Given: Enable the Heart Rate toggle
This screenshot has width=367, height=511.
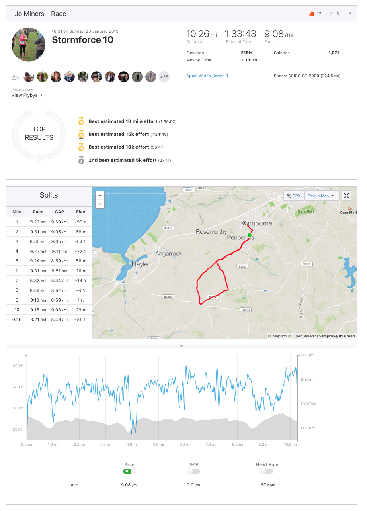Looking at the screenshot, I should (267, 471).
